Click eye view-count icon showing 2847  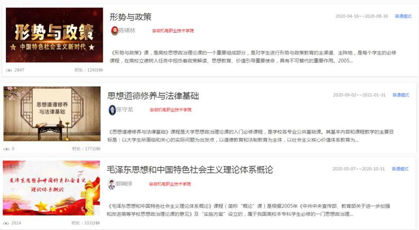(9, 70)
